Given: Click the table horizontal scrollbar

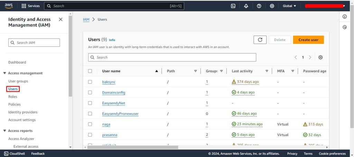Looking at the screenshot, I should [133, 147].
